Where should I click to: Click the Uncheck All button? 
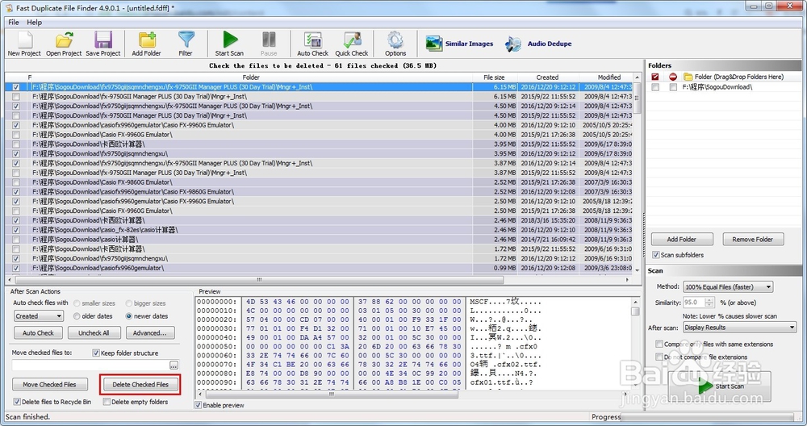tap(94, 333)
